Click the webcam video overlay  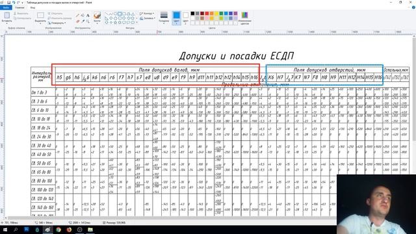click(x=376, y=204)
